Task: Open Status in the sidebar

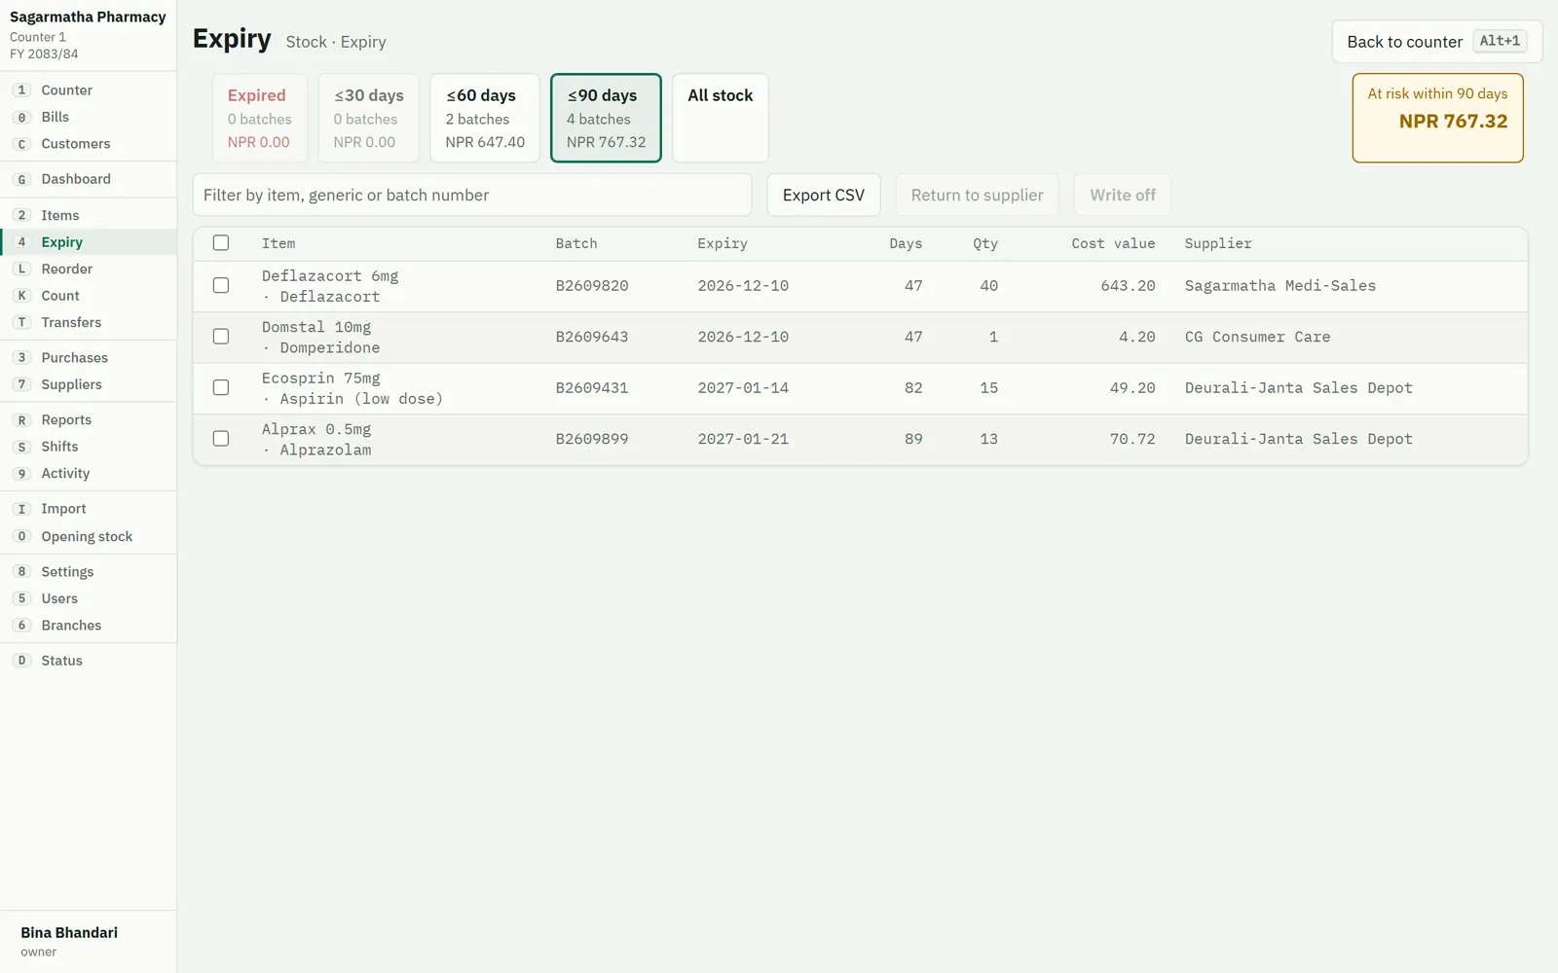Action: tap(89, 661)
